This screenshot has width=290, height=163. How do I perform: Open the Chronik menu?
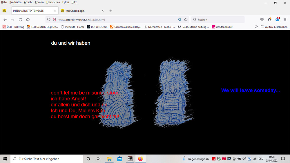click(x=39, y=2)
